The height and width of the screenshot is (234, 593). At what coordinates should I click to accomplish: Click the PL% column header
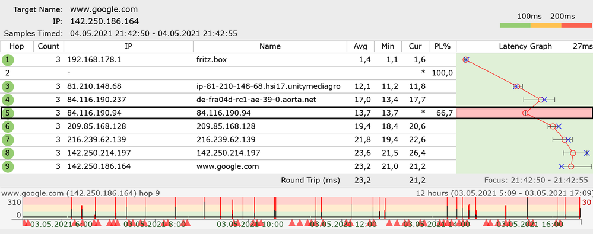[442, 46]
